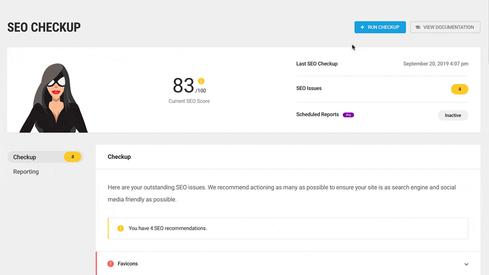Click the superhero mascot image

pyautogui.click(x=53, y=98)
